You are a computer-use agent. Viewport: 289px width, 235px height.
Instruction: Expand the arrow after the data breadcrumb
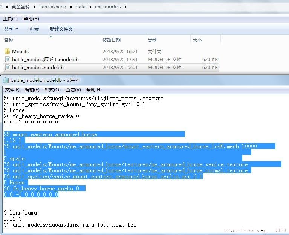(90, 7)
